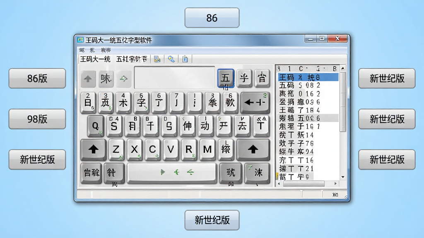Toggle the highlighted 五 mode key

226,78
